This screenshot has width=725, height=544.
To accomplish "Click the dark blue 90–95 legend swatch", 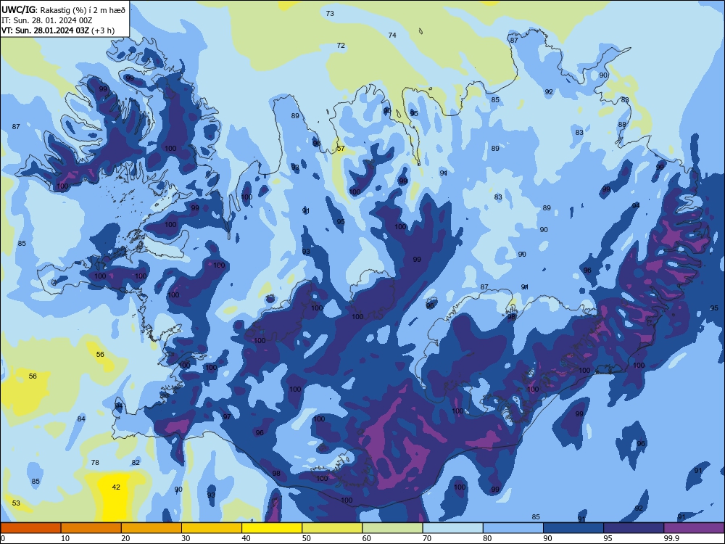I will tap(573, 528).
